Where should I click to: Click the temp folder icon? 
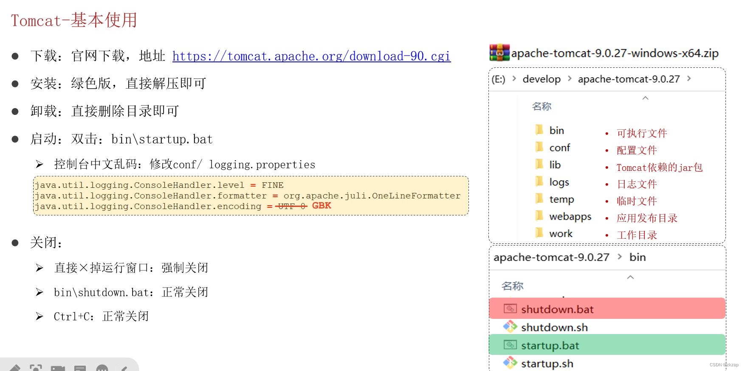(539, 198)
